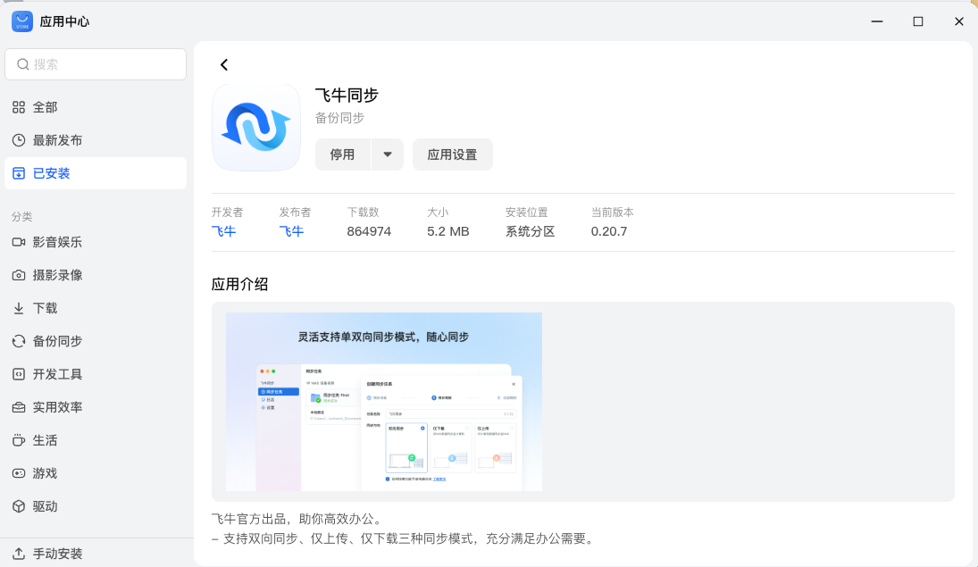Click the 驱动 cube icon
The height and width of the screenshot is (567, 978).
[x=19, y=506]
